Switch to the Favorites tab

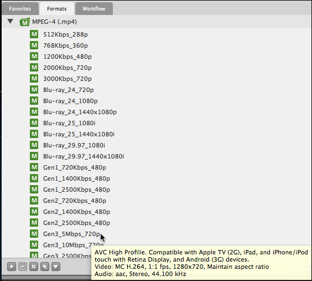pos(20,9)
